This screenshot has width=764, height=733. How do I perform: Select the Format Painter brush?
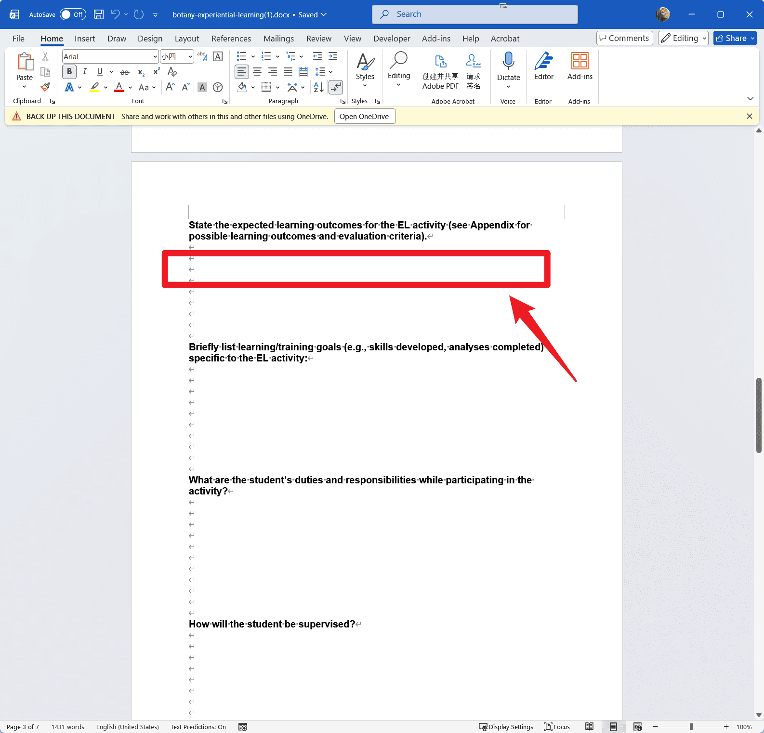click(x=45, y=87)
